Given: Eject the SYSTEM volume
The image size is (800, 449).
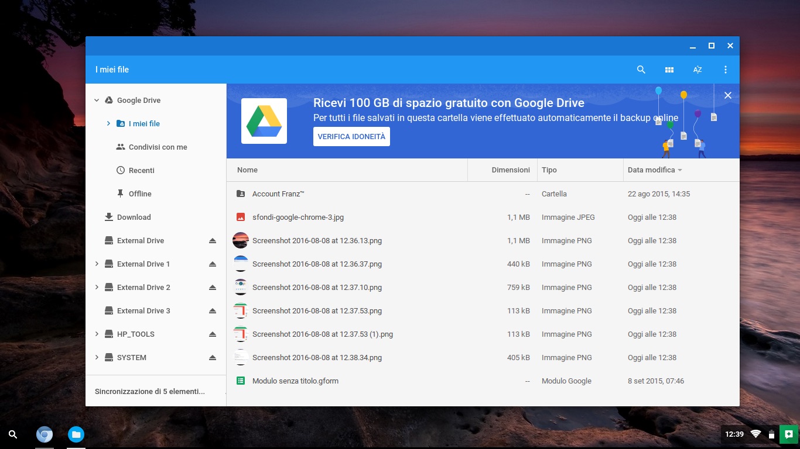Looking at the screenshot, I should point(213,358).
